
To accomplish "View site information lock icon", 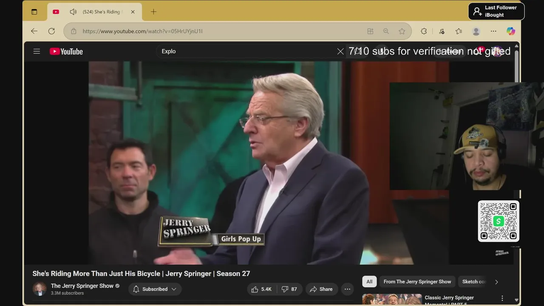I will pos(74,31).
